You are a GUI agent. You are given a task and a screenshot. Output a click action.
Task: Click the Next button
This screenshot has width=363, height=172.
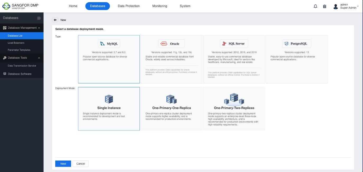63,164
